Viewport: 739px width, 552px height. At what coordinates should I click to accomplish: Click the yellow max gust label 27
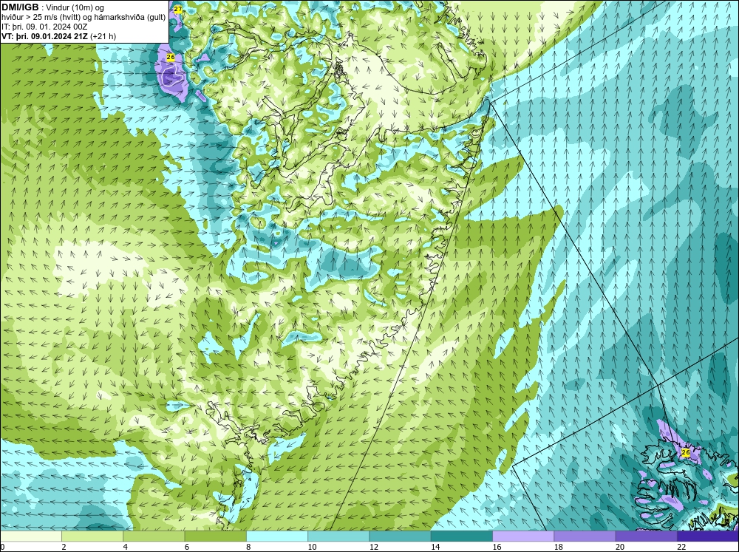tap(177, 9)
